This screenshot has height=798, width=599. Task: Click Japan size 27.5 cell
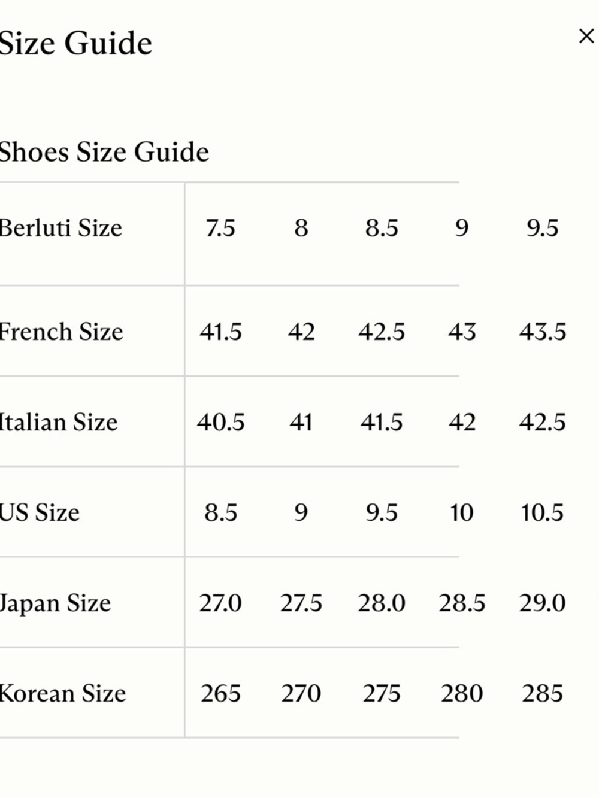point(301,603)
